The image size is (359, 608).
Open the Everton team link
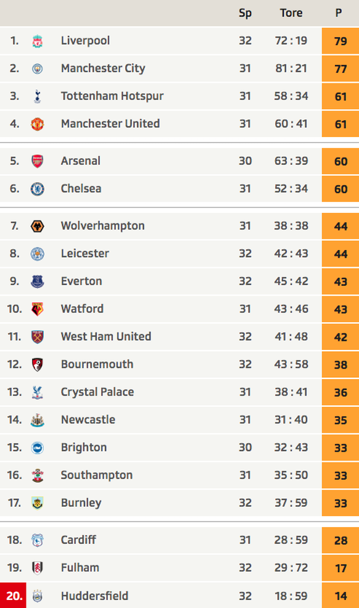click(81, 281)
